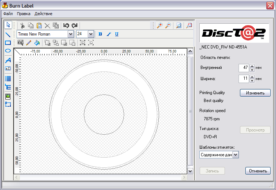Screen dimensions: 276x190
Task: Increase the Внутренний value with up arrow
Action: click(x=252, y=66)
